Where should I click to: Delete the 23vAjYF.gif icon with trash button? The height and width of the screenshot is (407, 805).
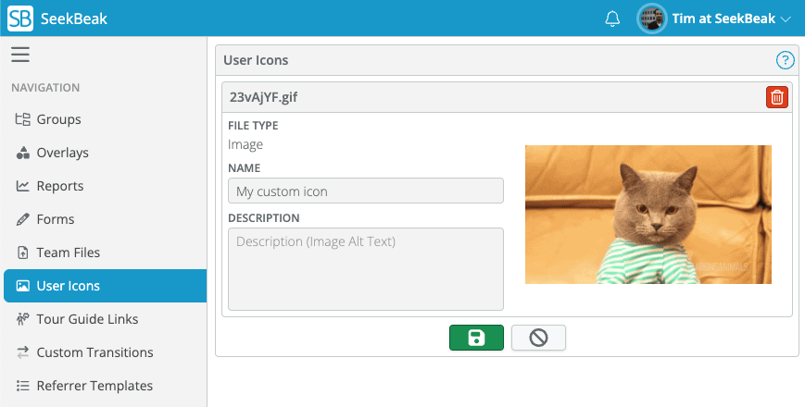click(x=777, y=97)
